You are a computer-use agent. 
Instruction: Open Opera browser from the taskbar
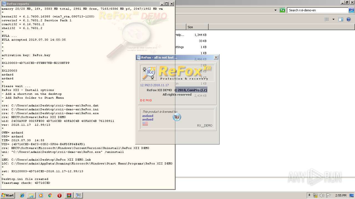click(59, 195)
